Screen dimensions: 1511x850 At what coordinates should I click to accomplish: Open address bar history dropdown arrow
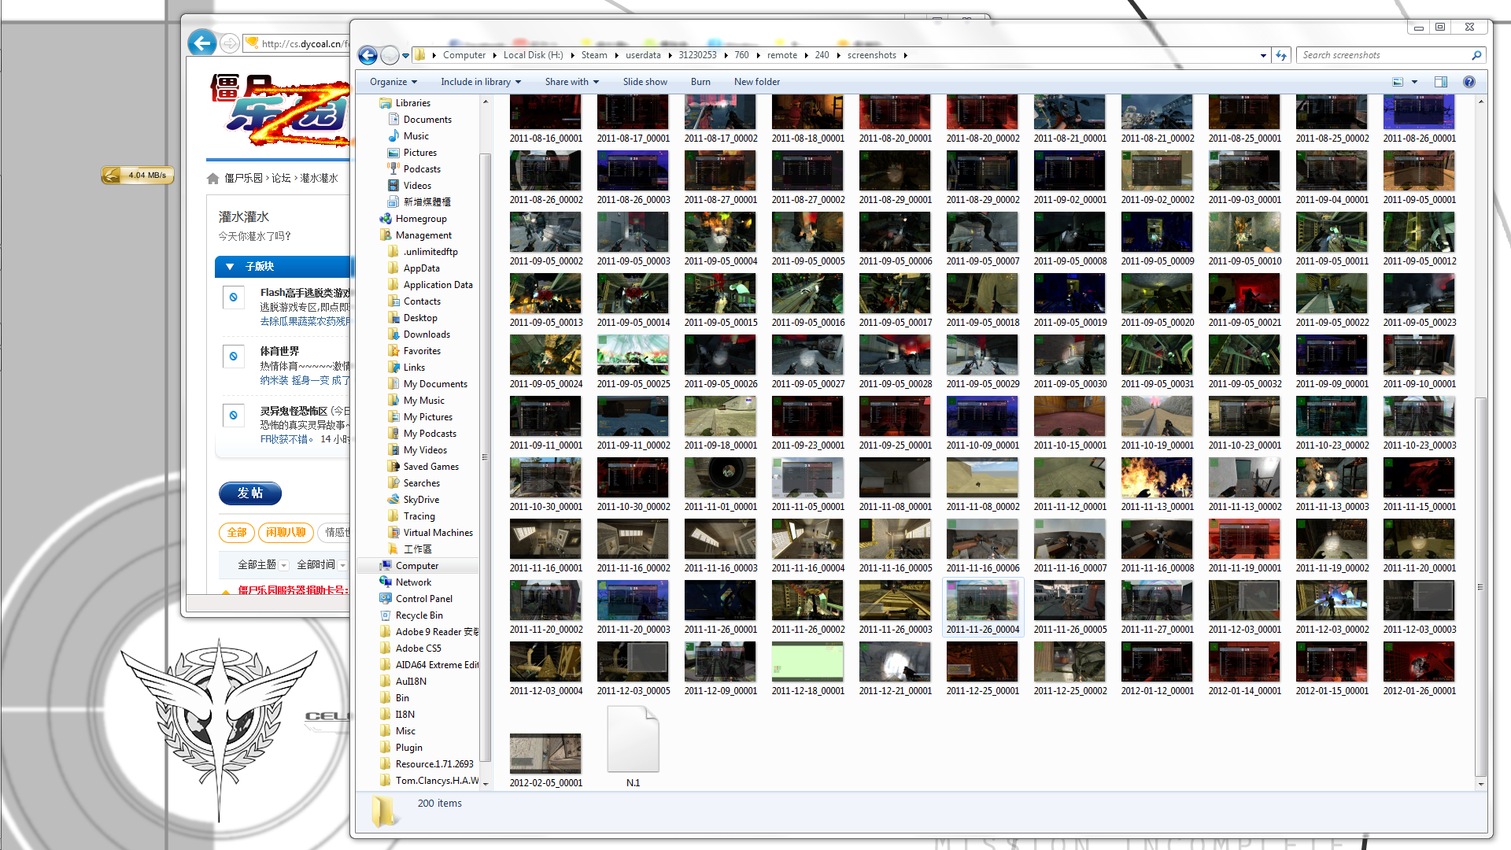point(1263,55)
